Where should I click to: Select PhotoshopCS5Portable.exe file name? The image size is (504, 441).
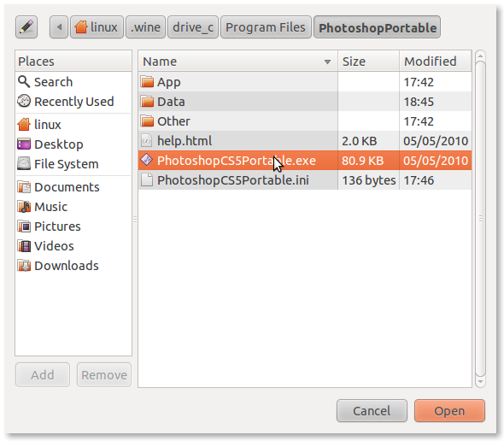[x=237, y=161]
